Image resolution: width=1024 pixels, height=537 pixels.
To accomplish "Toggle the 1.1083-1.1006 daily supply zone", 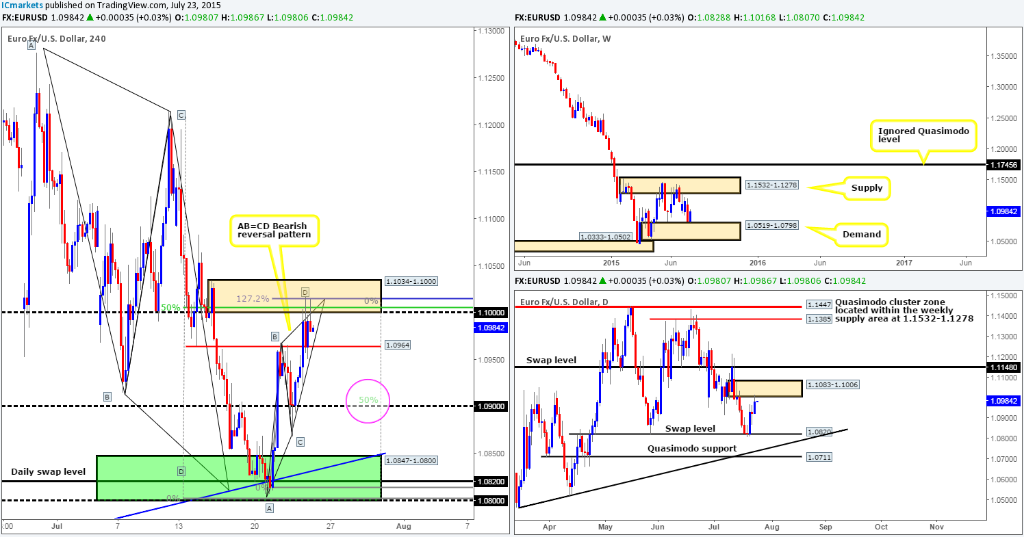I will [x=768, y=387].
